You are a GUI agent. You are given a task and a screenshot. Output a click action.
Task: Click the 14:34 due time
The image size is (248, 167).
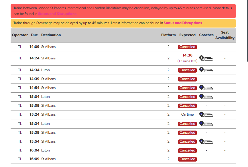[x=34, y=70]
